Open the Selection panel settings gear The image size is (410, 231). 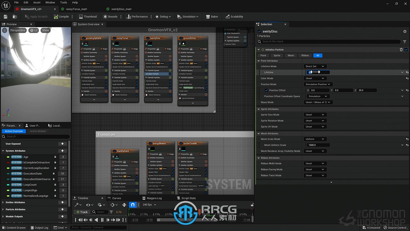(x=405, y=31)
